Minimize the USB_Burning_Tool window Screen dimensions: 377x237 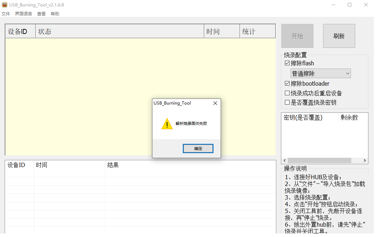[333, 5]
